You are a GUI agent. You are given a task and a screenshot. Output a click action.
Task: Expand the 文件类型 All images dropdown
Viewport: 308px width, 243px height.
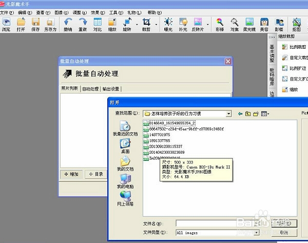(x=256, y=233)
